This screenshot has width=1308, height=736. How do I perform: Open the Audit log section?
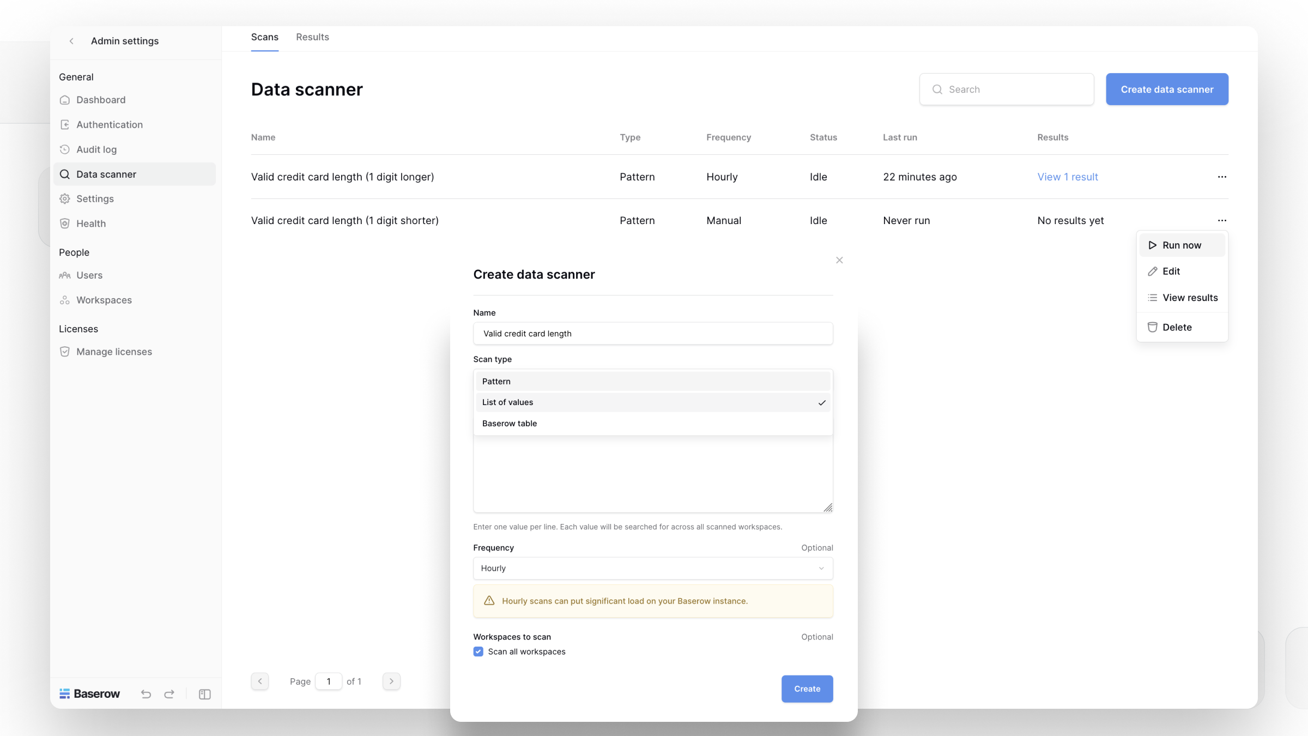pyautogui.click(x=96, y=149)
